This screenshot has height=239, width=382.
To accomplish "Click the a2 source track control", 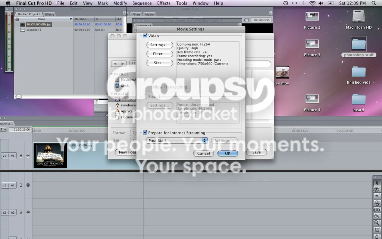I will [x=4, y=212].
